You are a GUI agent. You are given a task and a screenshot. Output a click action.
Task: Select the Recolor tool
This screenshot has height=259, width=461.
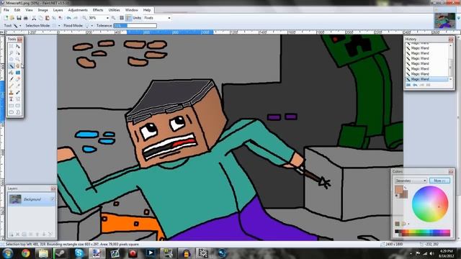[x=18, y=93]
